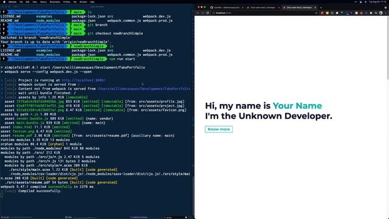Open the Chrome application menu
This screenshot has width=389, height=219.
point(12,2)
